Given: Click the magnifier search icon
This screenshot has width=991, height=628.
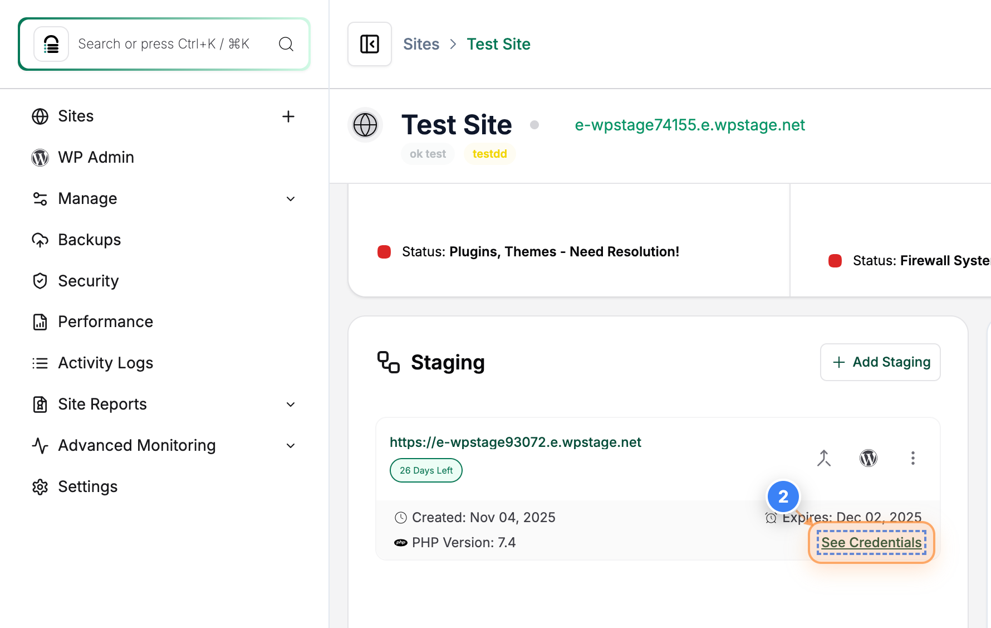Looking at the screenshot, I should pyautogui.click(x=286, y=44).
